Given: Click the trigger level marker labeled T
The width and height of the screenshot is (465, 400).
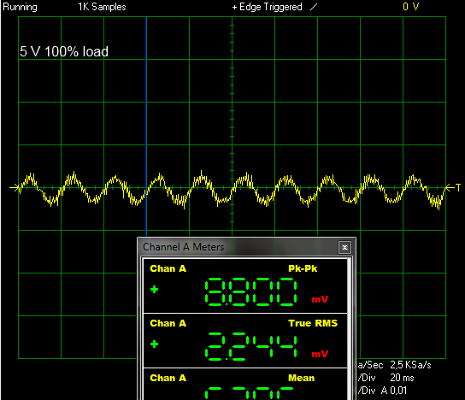Looking at the screenshot, I should click(454, 187).
